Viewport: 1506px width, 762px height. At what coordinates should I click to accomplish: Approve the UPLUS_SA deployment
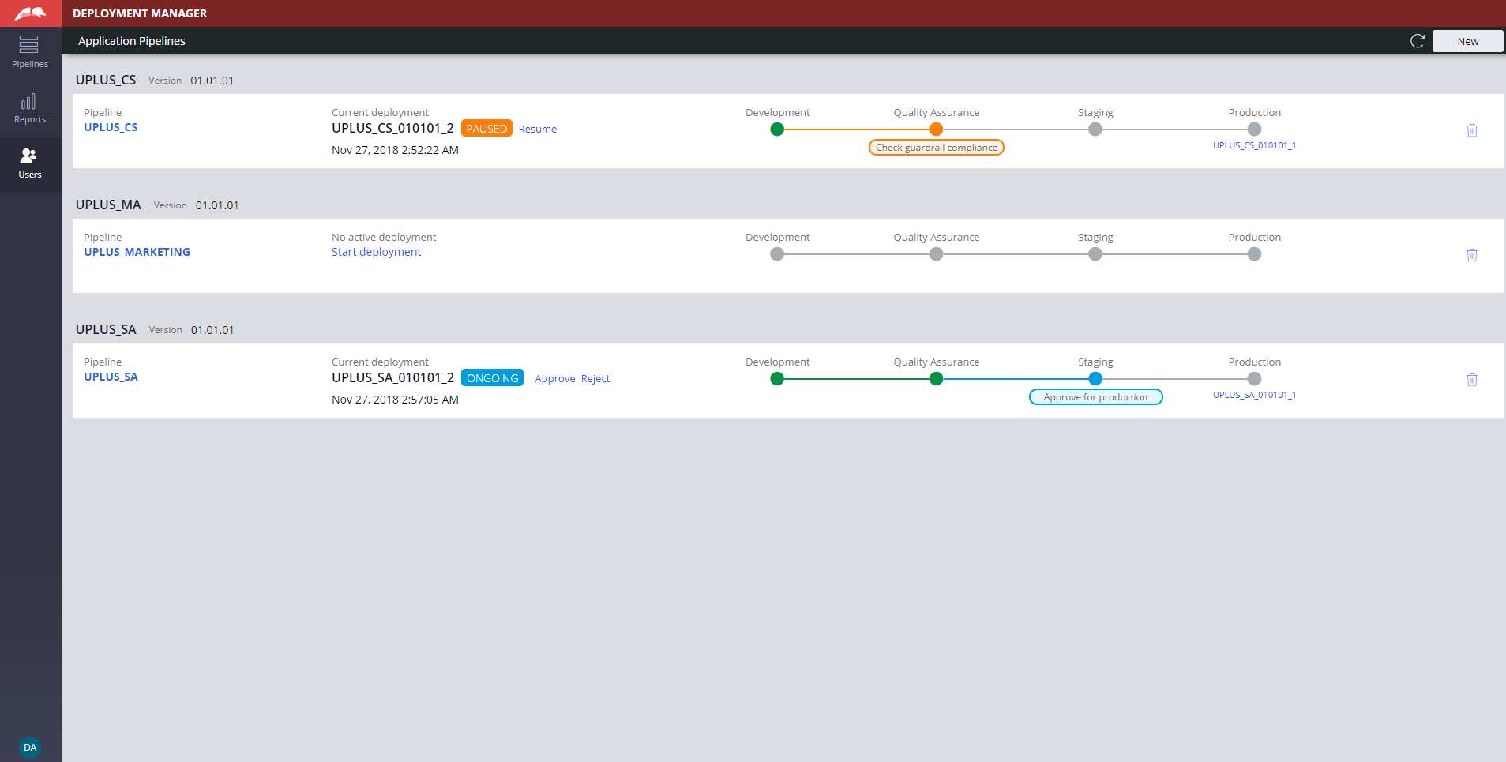tap(555, 379)
